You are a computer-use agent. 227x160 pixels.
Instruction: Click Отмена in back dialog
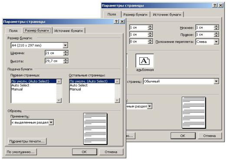pyautogui.click(x=210, y=136)
